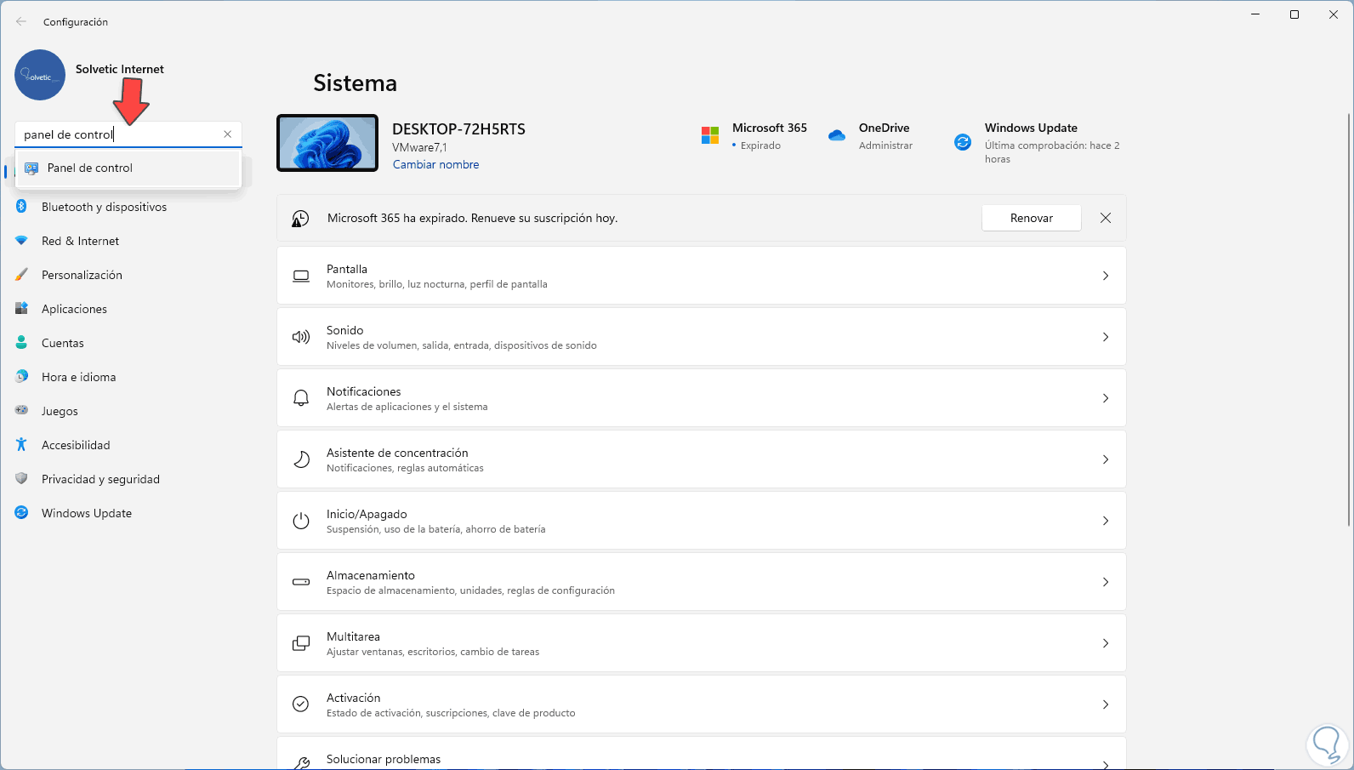Image resolution: width=1354 pixels, height=770 pixels.
Task: Click the Renovar button
Action: (x=1031, y=219)
